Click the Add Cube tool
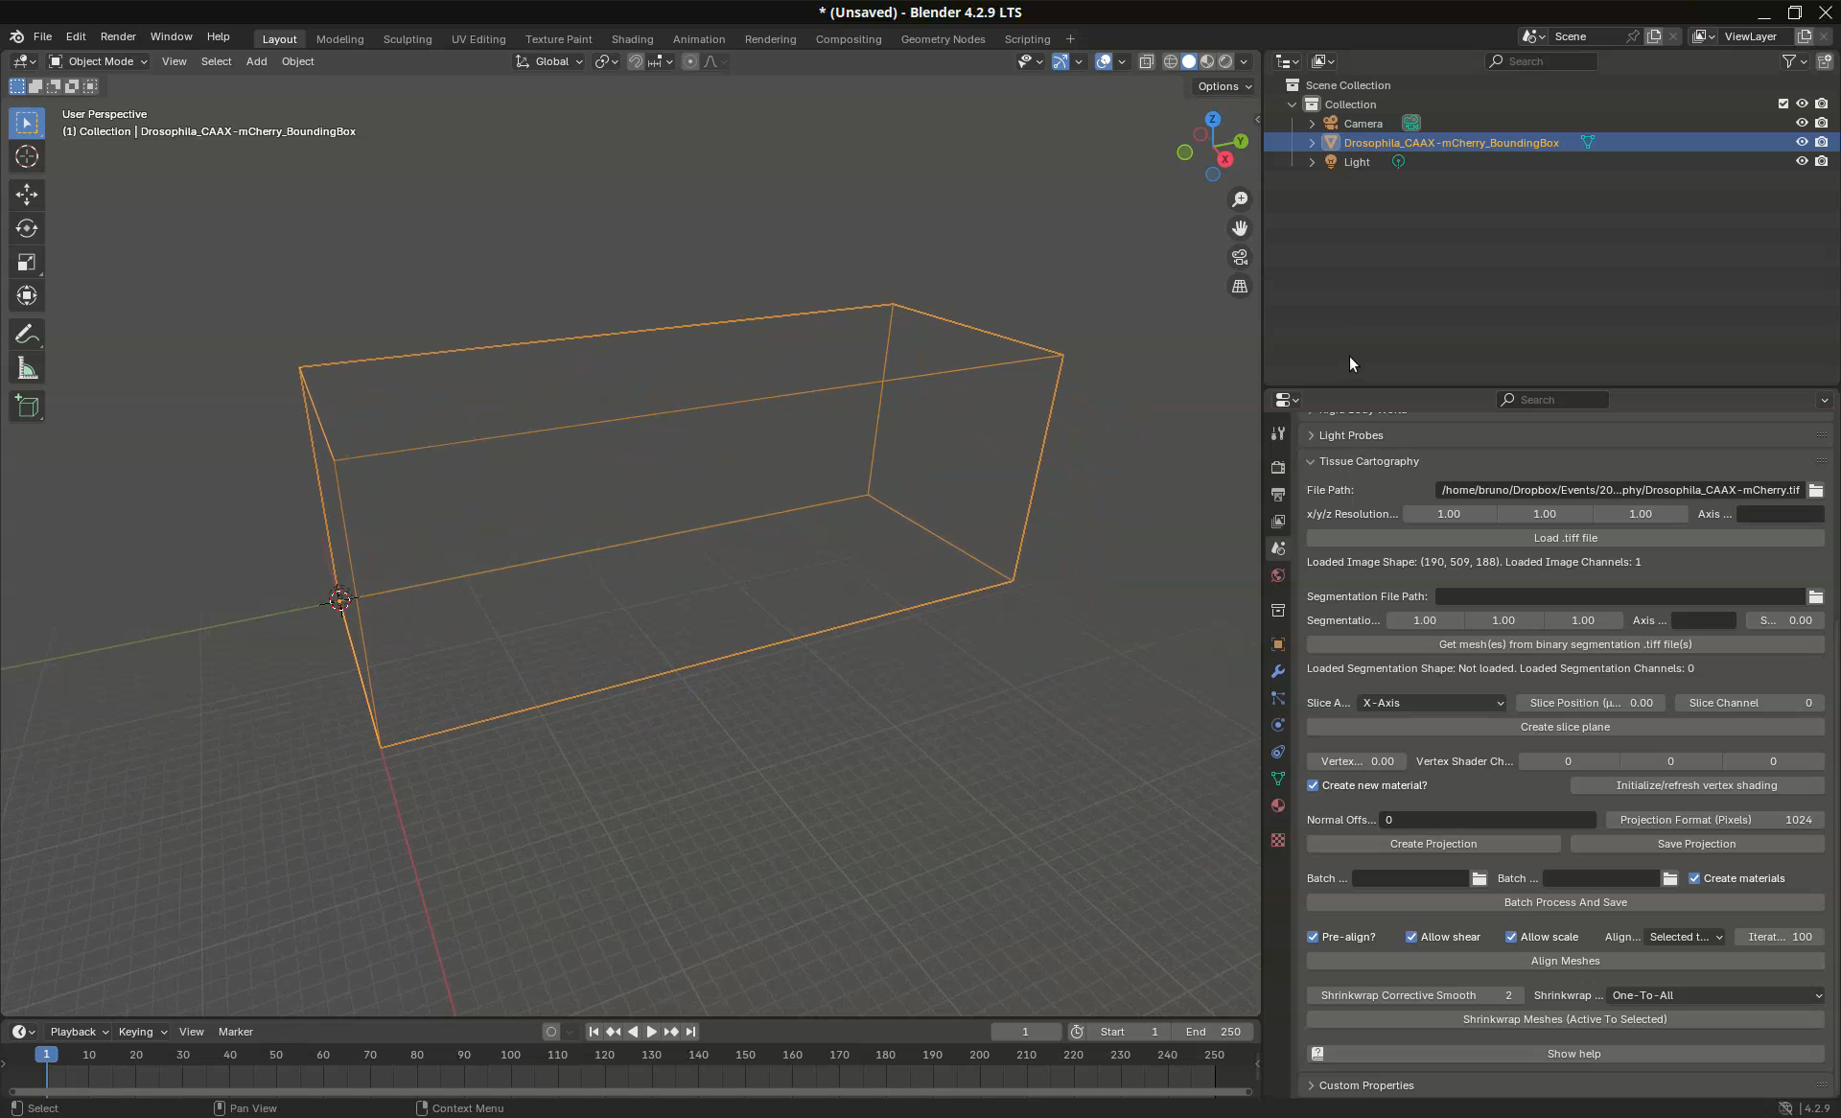The width and height of the screenshot is (1841, 1118). [27, 407]
